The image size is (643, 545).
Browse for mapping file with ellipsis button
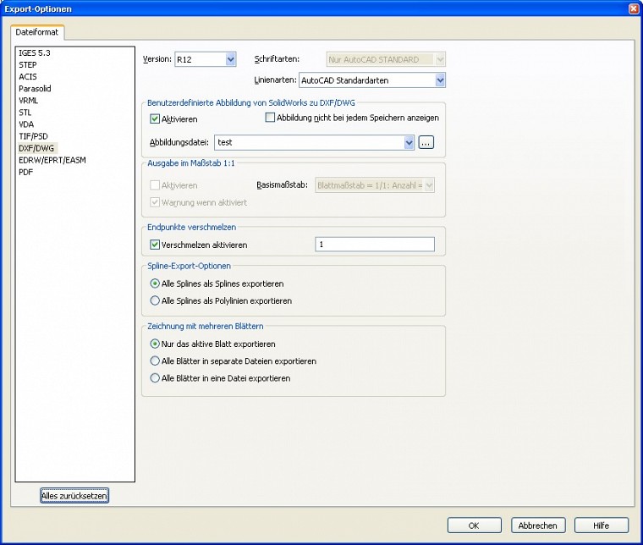point(426,142)
